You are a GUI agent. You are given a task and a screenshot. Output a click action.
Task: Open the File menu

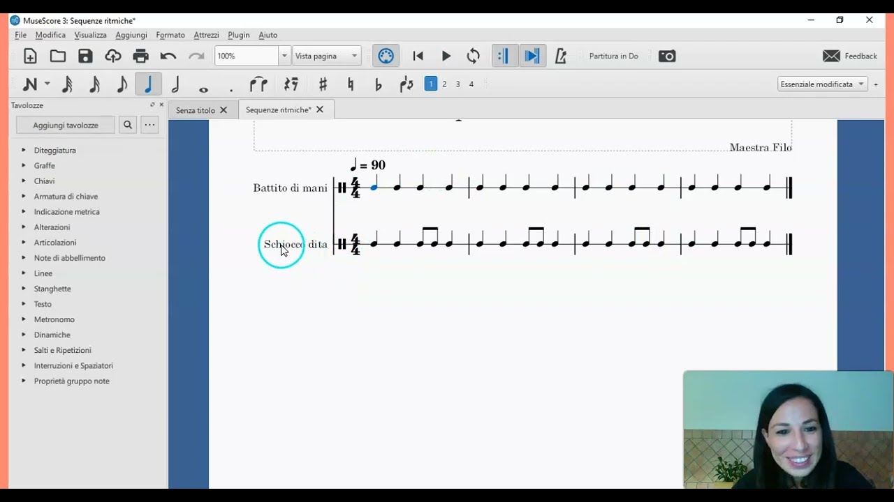(20, 35)
